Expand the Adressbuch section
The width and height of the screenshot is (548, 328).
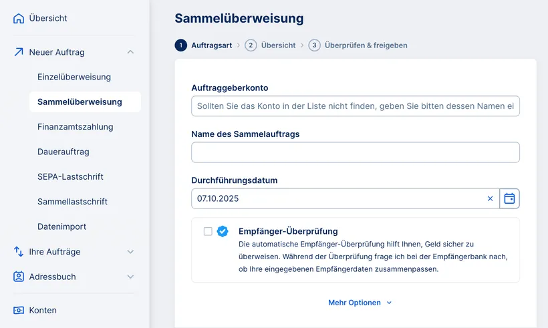(x=130, y=277)
